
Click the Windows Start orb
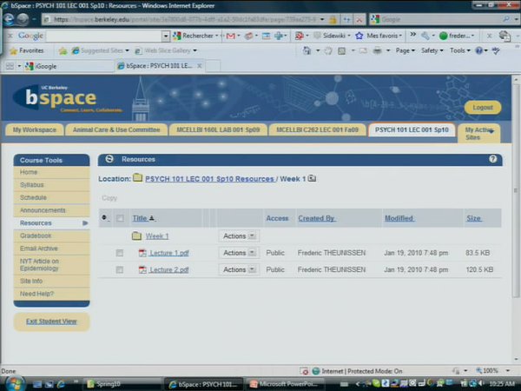click(14, 383)
